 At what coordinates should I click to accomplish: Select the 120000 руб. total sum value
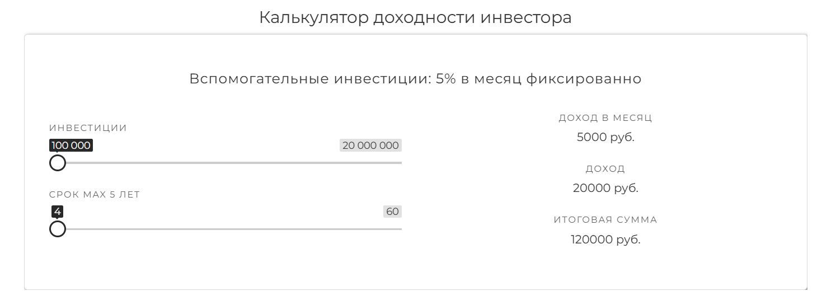(x=605, y=240)
